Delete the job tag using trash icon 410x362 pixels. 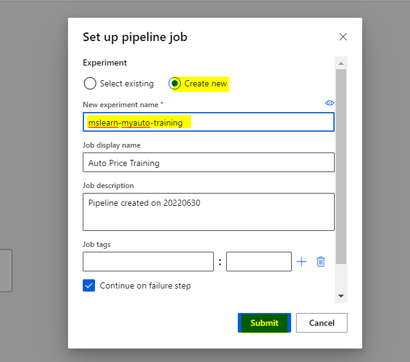pos(321,262)
